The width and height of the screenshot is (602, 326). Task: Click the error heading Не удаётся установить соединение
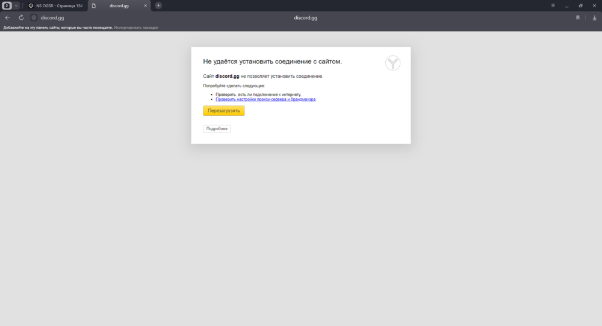coord(272,61)
